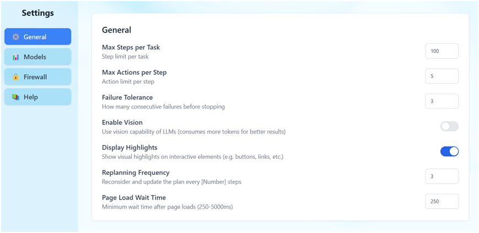Turn off the Display Highlights switch
Screen dimensions: 479x233
[x=449, y=151]
